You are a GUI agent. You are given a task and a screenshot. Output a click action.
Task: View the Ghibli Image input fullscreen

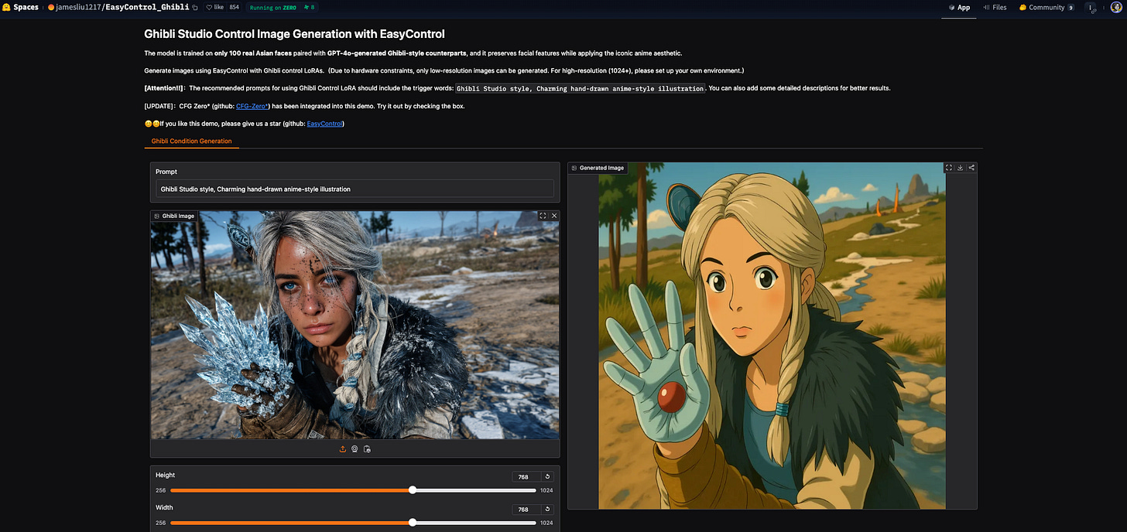coord(543,216)
